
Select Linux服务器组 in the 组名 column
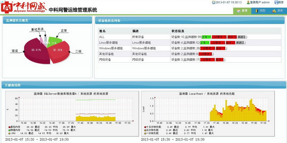point(108,42)
